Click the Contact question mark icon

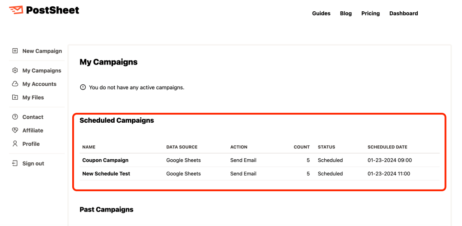tap(15, 117)
